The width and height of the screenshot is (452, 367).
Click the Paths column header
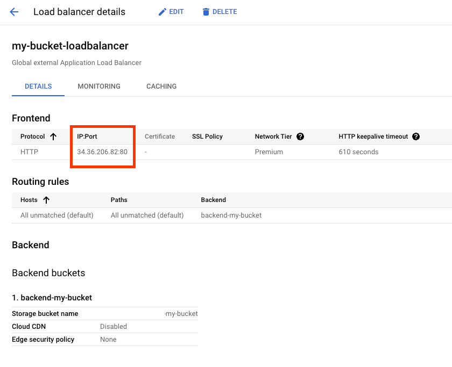tap(119, 200)
